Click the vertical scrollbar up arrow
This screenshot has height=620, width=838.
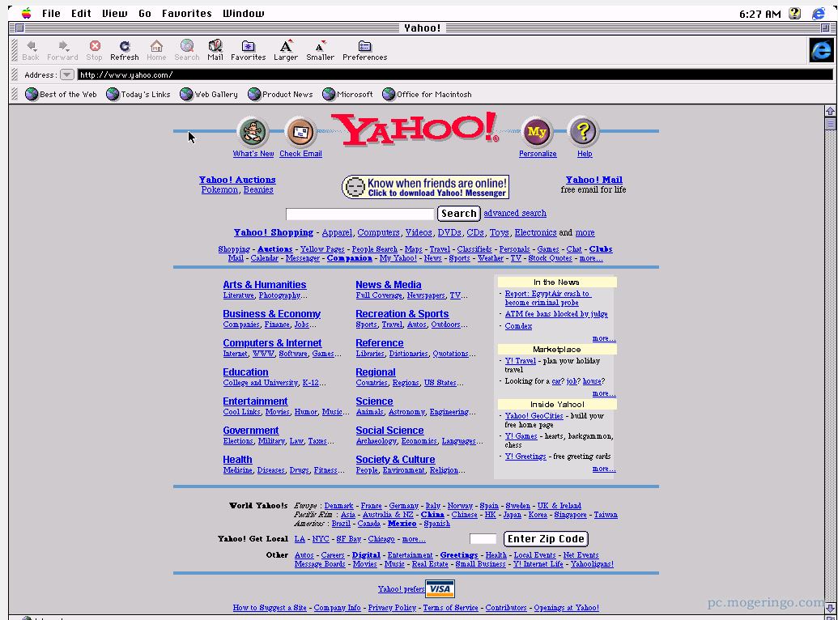pyautogui.click(x=830, y=111)
